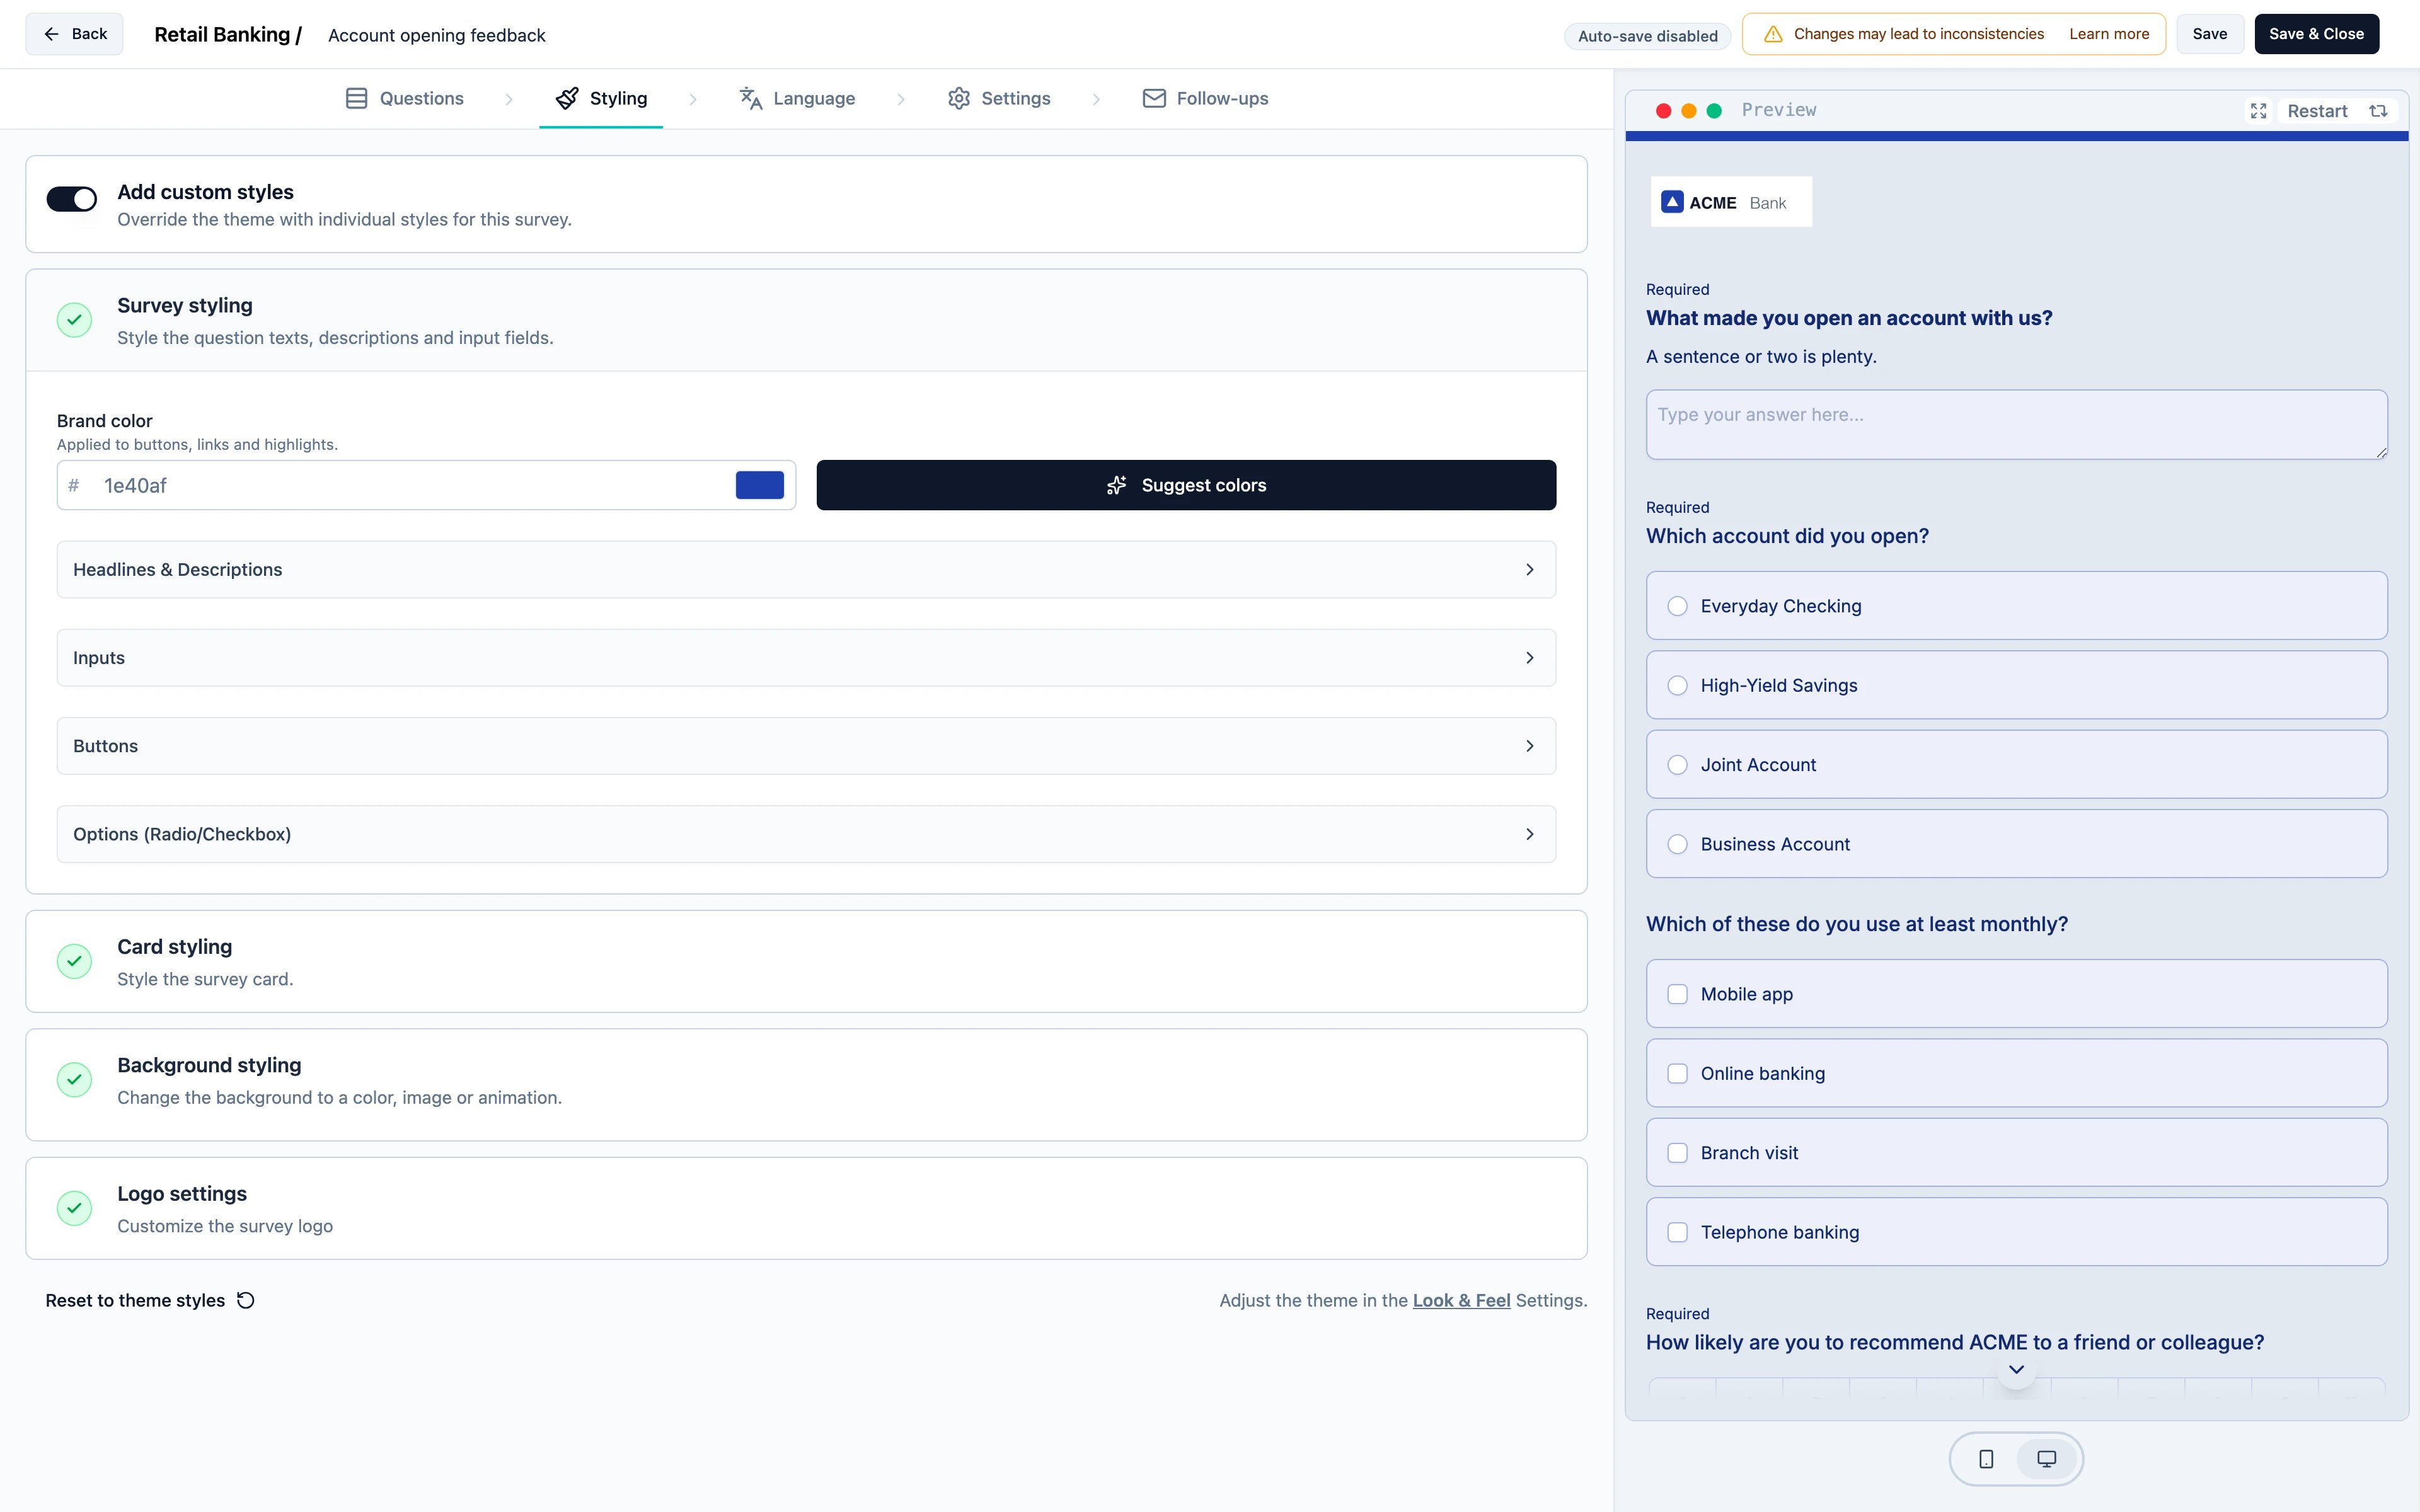
Task: Click the reset circular arrow icon
Action: (x=245, y=1300)
